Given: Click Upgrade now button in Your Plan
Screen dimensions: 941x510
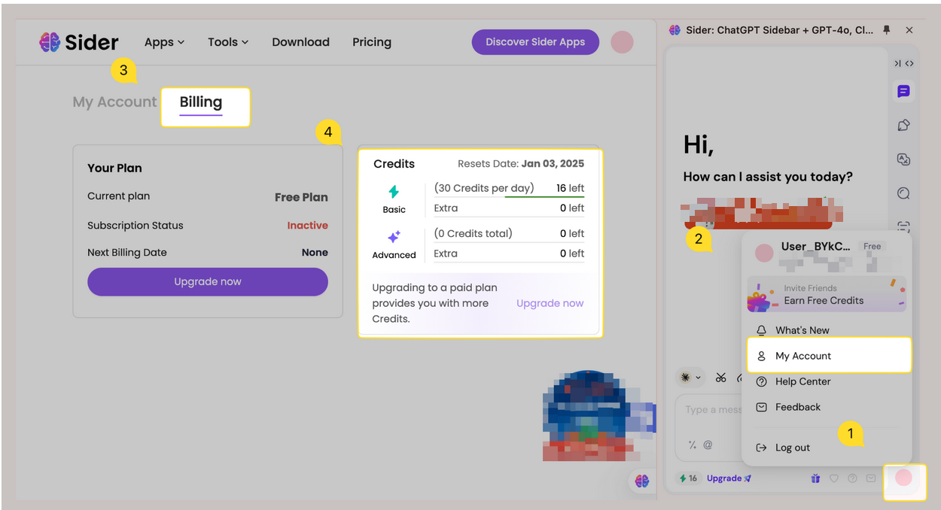Looking at the screenshot, I should click(208, 282).
